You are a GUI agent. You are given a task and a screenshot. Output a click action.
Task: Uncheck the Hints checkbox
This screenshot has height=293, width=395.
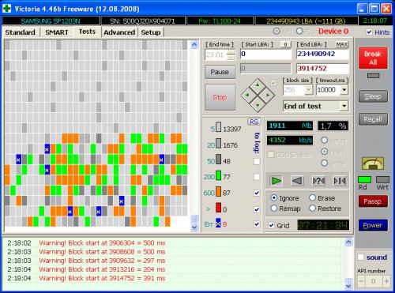[x=369, y=32]
